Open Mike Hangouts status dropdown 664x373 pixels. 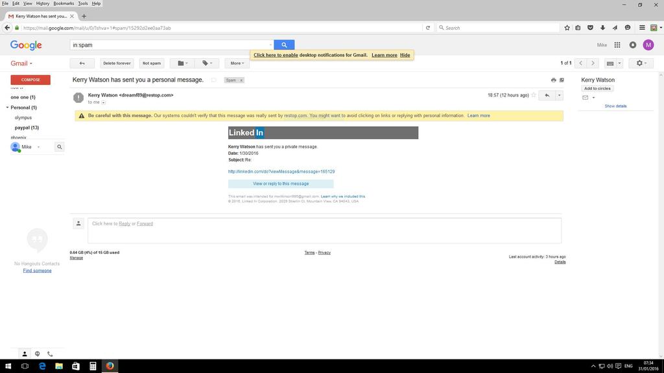(38, 147)
